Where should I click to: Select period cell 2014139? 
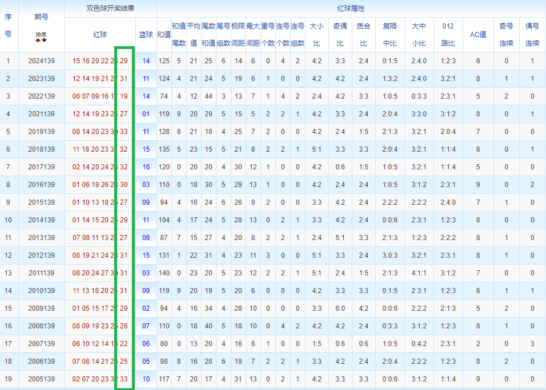click(42, 220)
